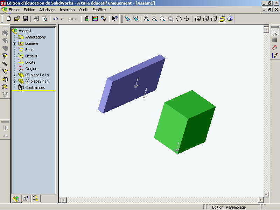The width and height of the screenshot is (280, 210).
Task: Select Assem1 root in feature tree
Action: pyautogui.click(x=25, y=31)
